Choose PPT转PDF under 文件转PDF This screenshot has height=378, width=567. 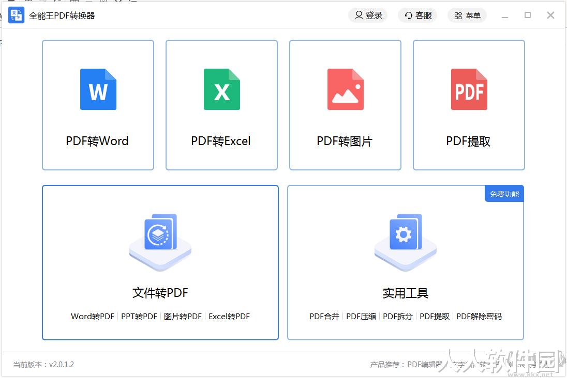[x=139, y=316]
